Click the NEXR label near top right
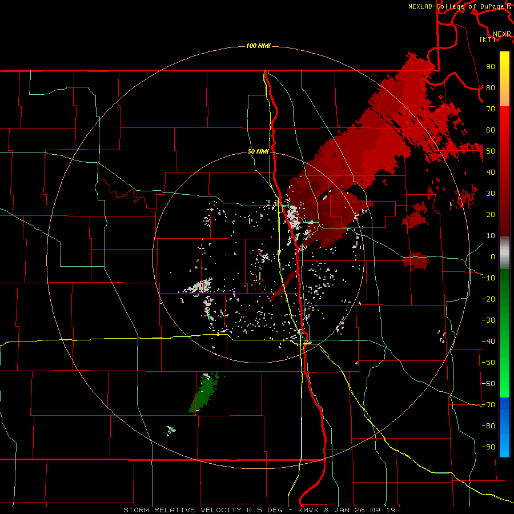514x514 pixels. click(x=501, y=34)
